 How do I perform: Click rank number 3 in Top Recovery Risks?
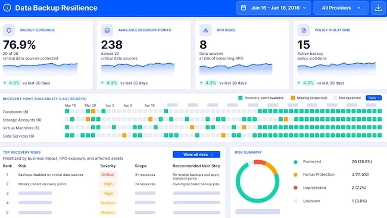click(x=7, y=194)
